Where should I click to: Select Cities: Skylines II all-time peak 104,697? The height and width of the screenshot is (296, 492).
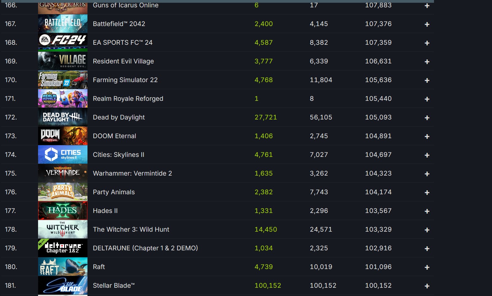pos(378,154)
